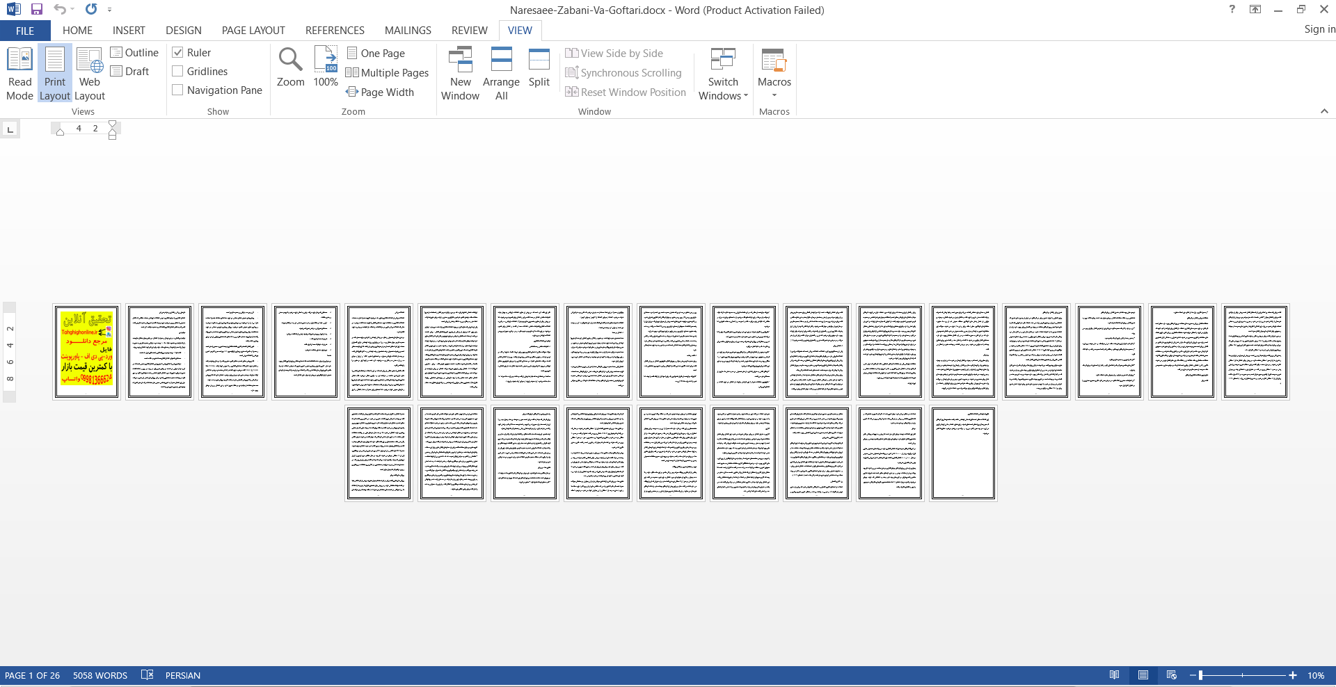The width and height of the screenshot is (1336, 687).
Task: Open Ribbon Display Options
Action: 1255,10
